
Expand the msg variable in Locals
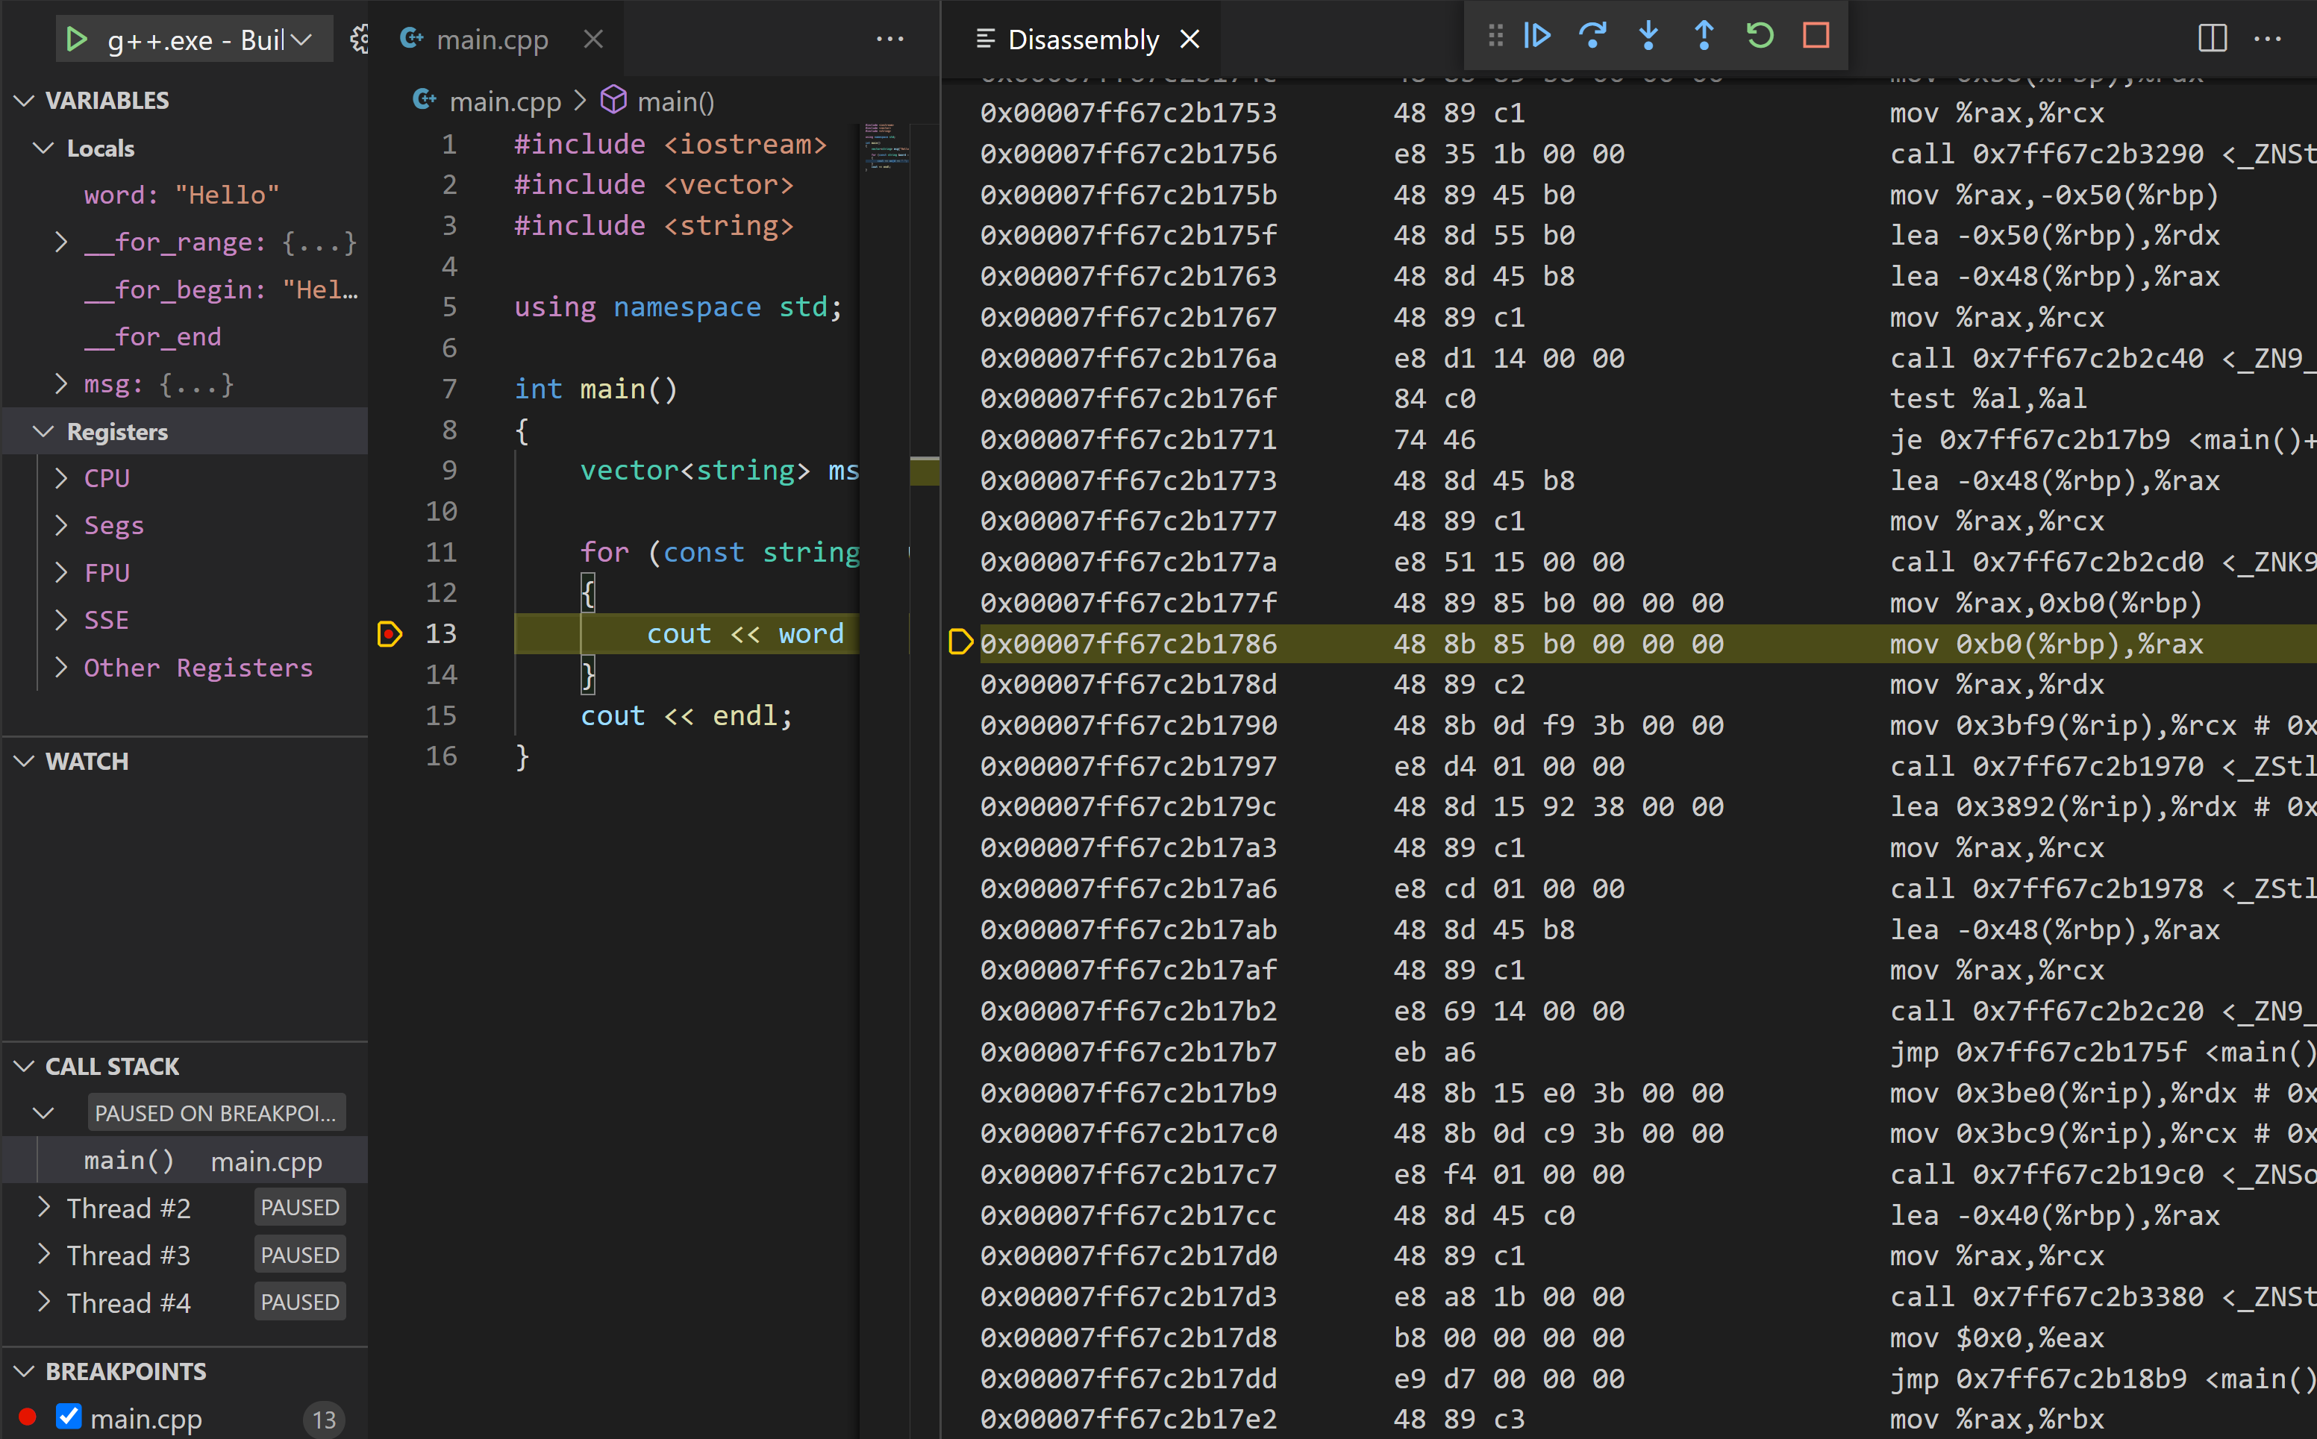pyautogui.click(x=61, y=383)
